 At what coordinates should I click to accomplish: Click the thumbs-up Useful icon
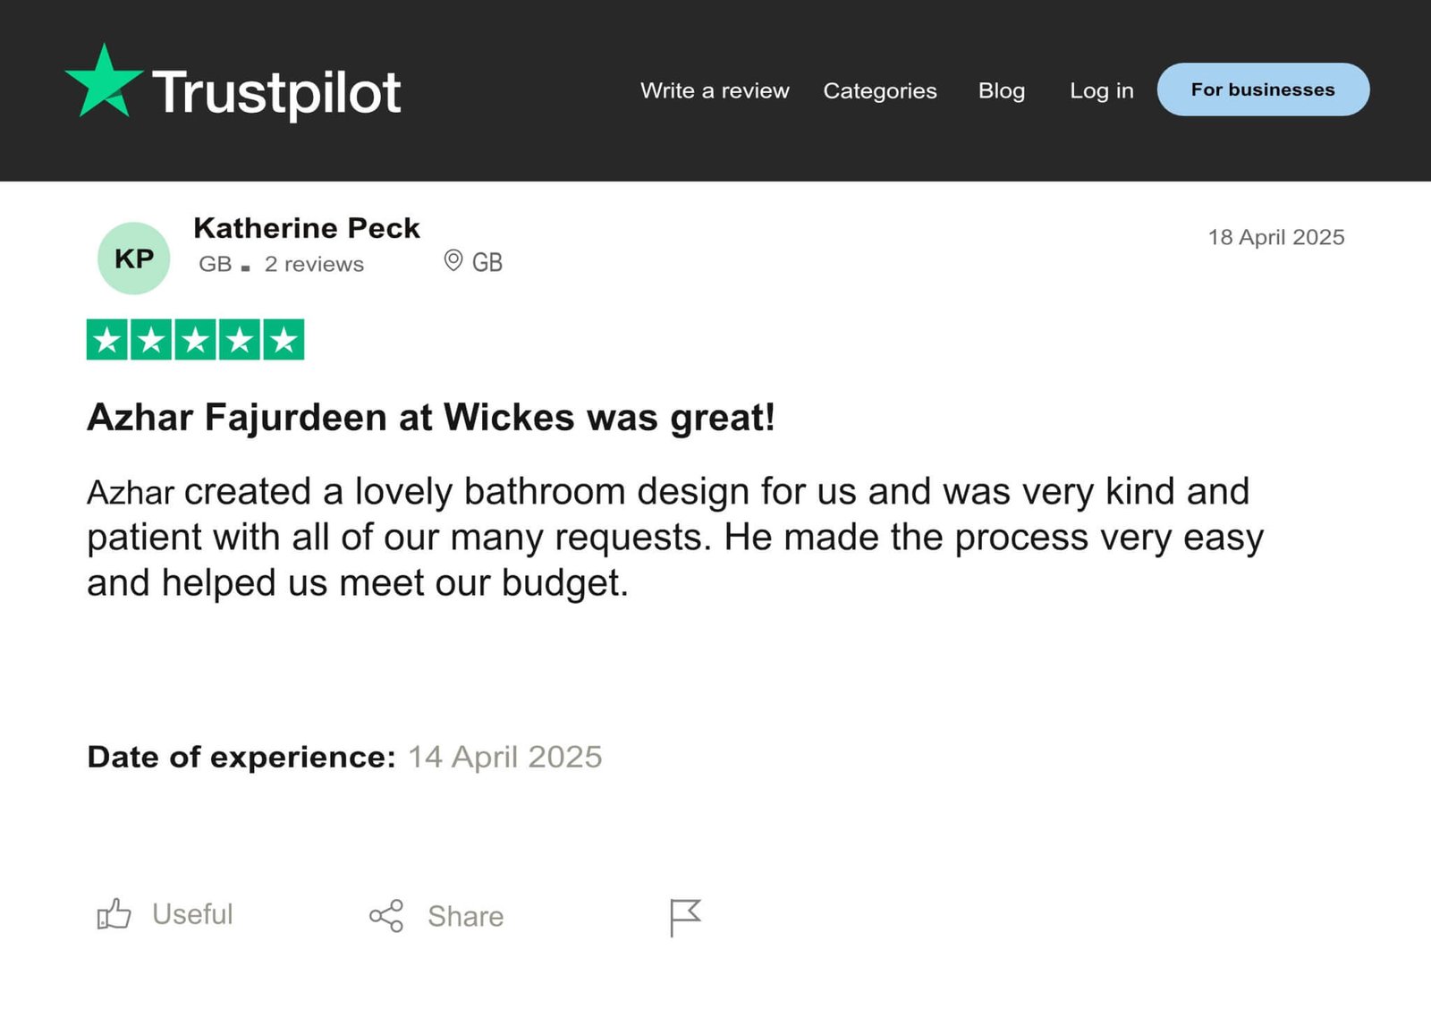point(114,914)
